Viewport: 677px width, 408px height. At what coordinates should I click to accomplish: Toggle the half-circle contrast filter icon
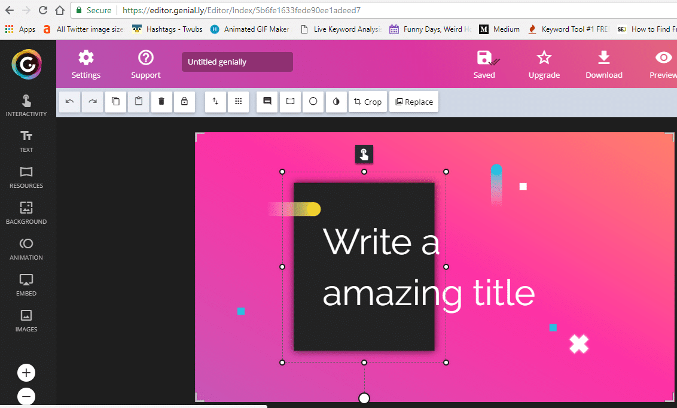[336, 102]
